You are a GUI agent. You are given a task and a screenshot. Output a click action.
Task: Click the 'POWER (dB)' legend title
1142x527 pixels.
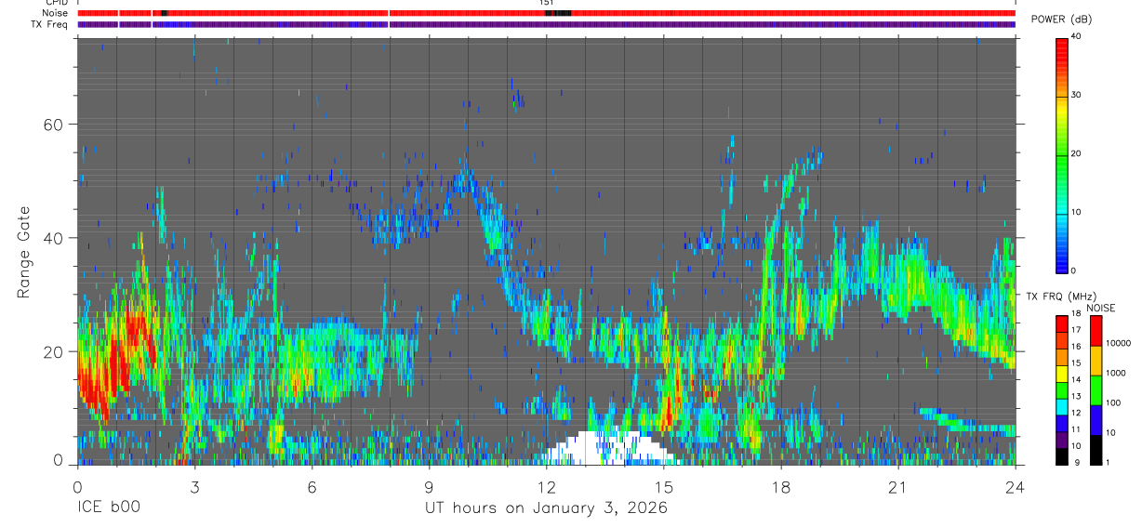pyautogui.click(x=1061, y=20)
